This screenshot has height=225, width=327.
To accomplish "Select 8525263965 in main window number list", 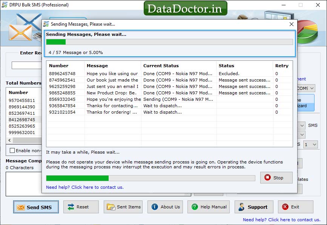I will coord(22,126).
